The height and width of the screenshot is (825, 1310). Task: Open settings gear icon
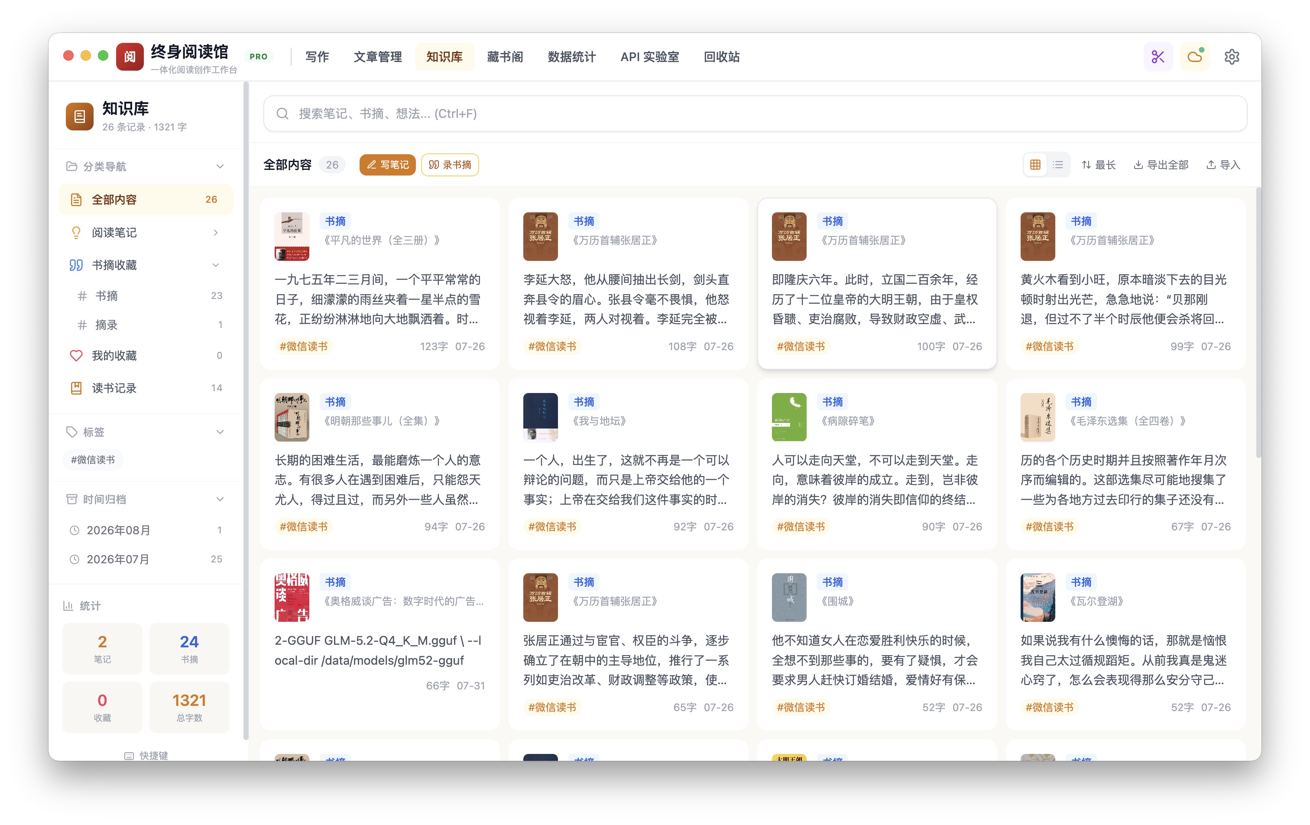pos(1232,57)
